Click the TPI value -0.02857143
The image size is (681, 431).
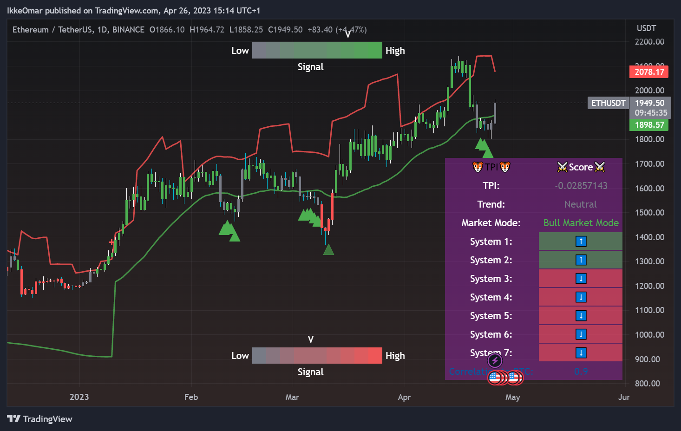(581, 185)
